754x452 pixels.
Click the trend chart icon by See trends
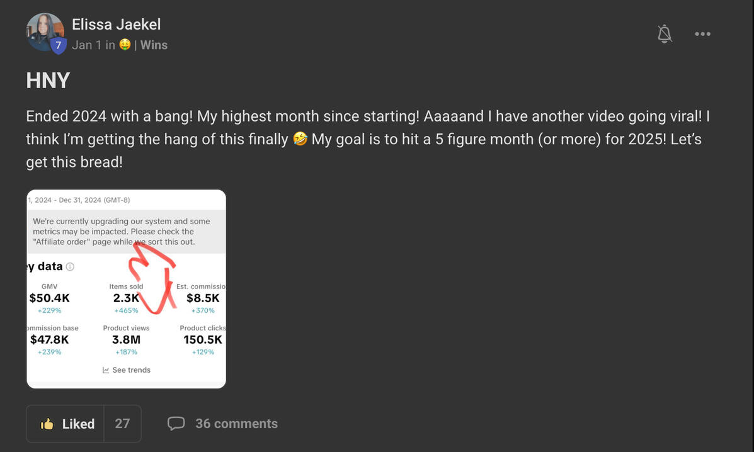106,370
